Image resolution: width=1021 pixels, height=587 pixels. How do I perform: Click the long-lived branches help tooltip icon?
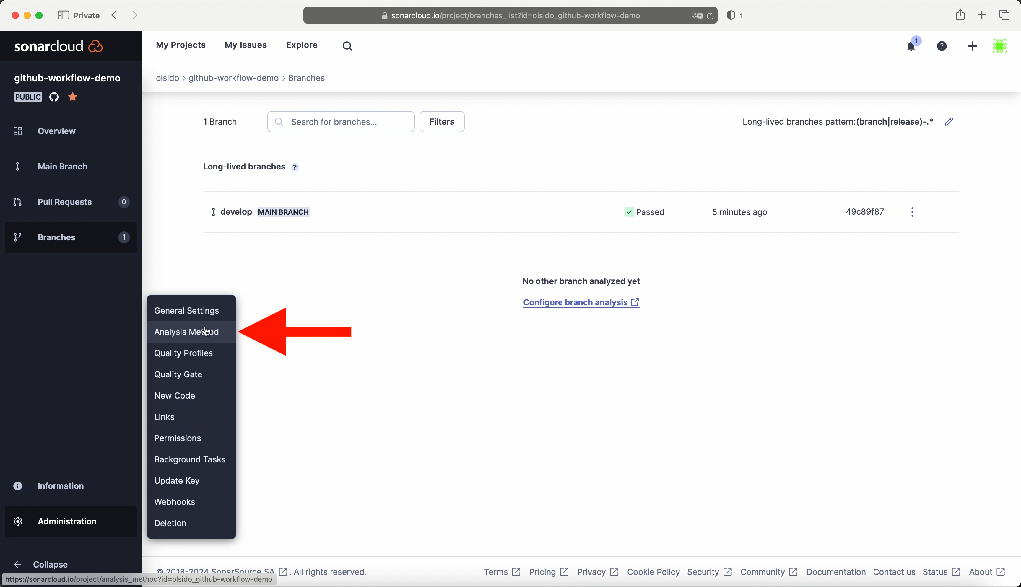(x=295, y=167)
